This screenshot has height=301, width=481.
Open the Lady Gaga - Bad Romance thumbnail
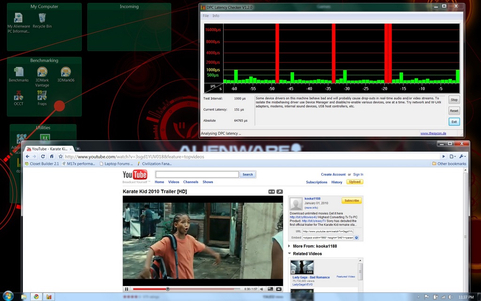point(302,267)
